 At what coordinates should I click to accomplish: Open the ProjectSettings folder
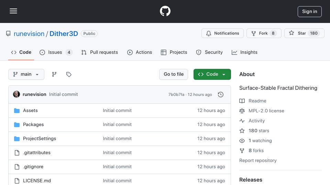(x=39, y=139)
